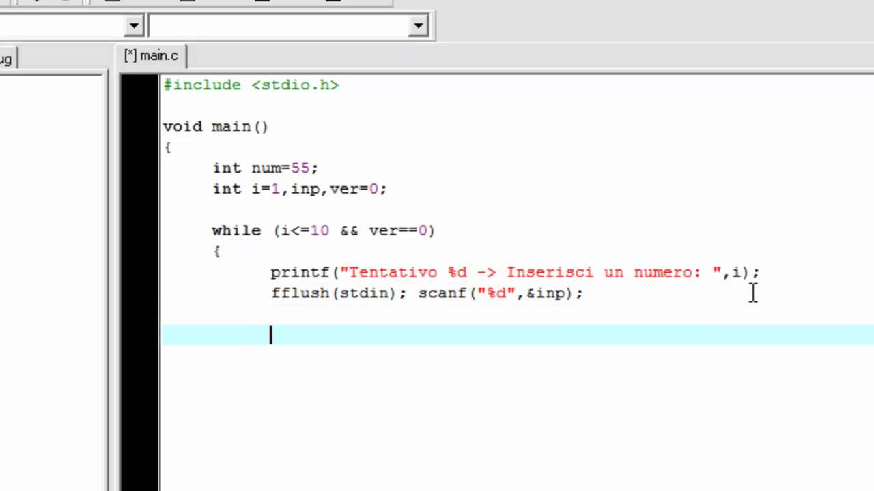Viewport: 874px width, 491px height.
Task: Click the printf keyword in the code
Action: click(300, 272)
